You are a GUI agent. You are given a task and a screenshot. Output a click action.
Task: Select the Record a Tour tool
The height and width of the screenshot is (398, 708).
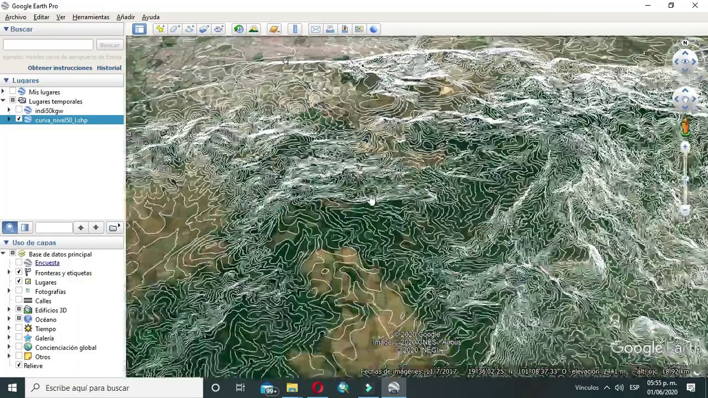[219, 29]
